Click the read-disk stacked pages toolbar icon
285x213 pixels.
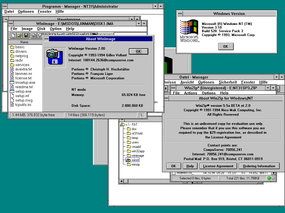[34, 35]
